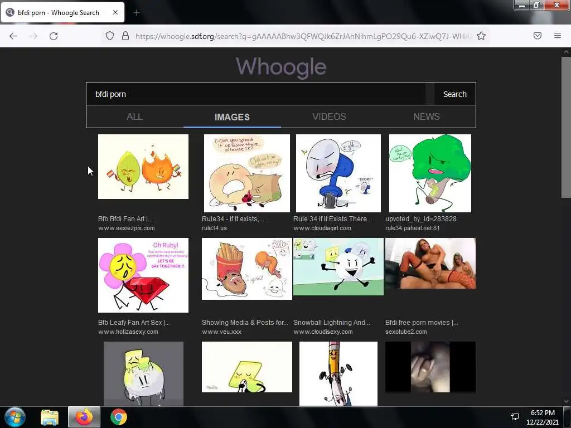Open the rule34.paheal.net:81 source link

coord(412,228)
